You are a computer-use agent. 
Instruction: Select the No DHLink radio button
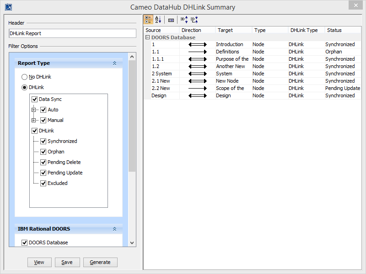pos(25,77)
